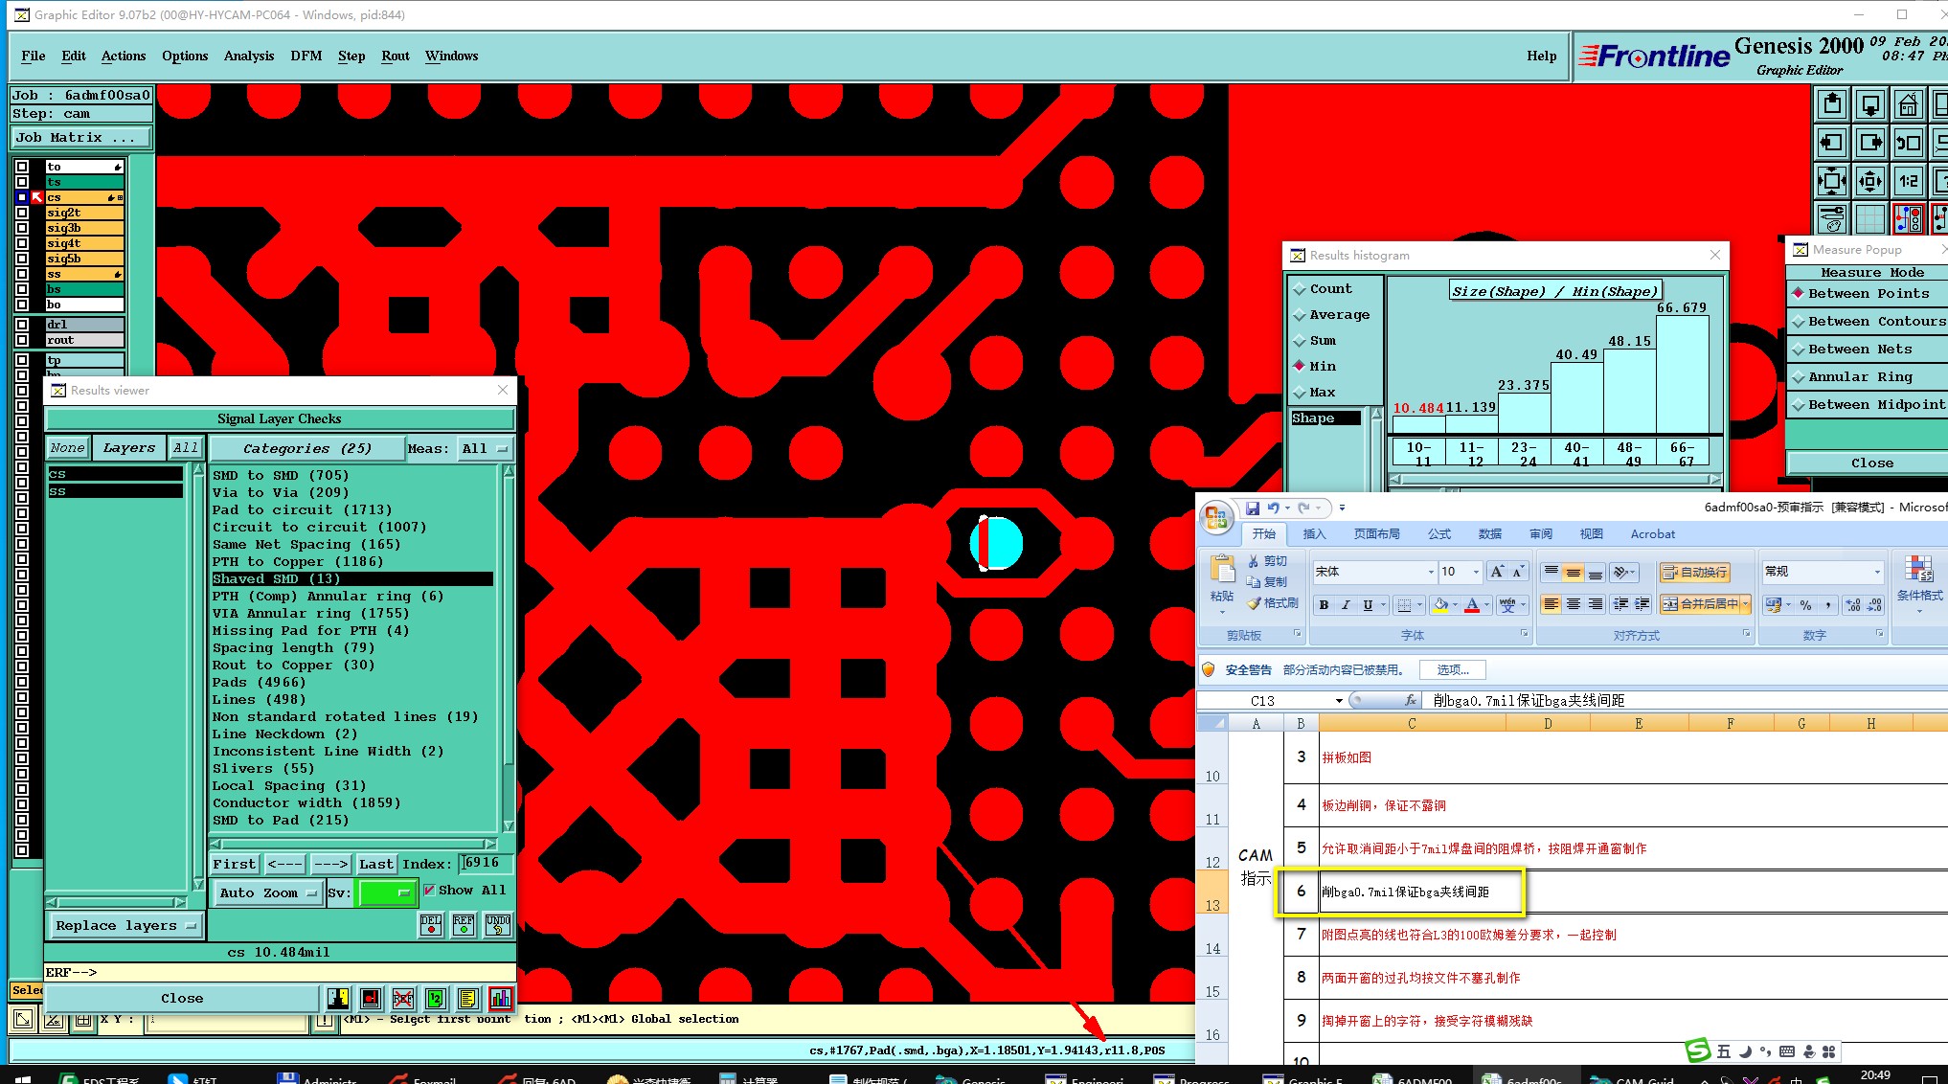The width and height of the screenshot is (1948, 1084).
Task: Open histogram chart icon in Results viewer
Action: [500, 999]
